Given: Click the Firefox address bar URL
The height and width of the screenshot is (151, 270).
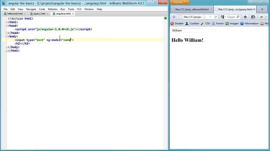Looking at the screenshot, I should point(192,17).
